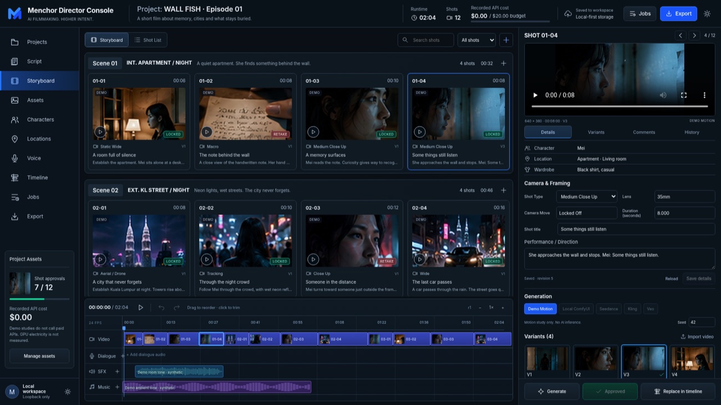Zoom out the timeline with minus
The height and width of the screenshot is (405, 721).
[480, 307]
